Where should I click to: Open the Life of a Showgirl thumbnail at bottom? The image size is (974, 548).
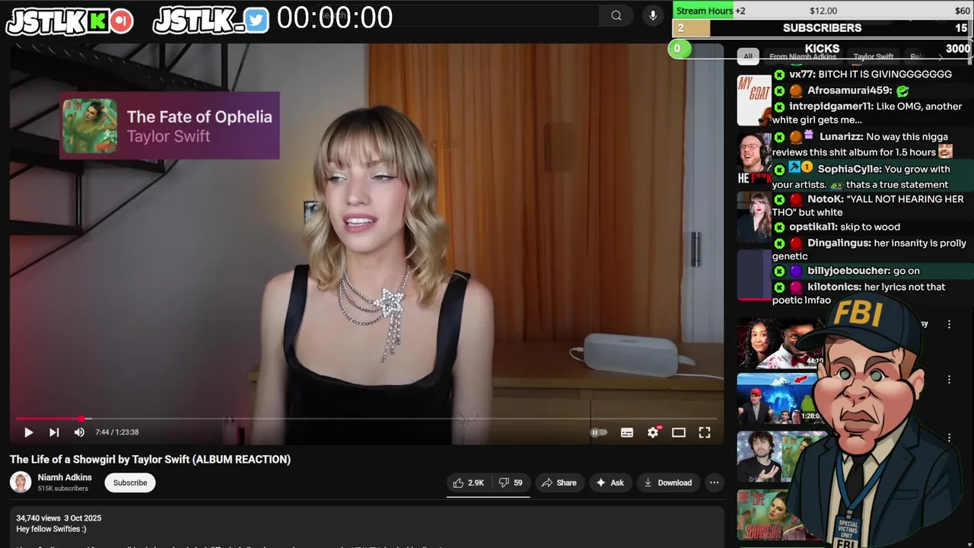coord(765,515)
